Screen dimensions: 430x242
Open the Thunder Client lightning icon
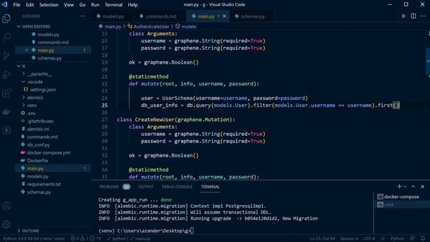(x=6, y=130)
